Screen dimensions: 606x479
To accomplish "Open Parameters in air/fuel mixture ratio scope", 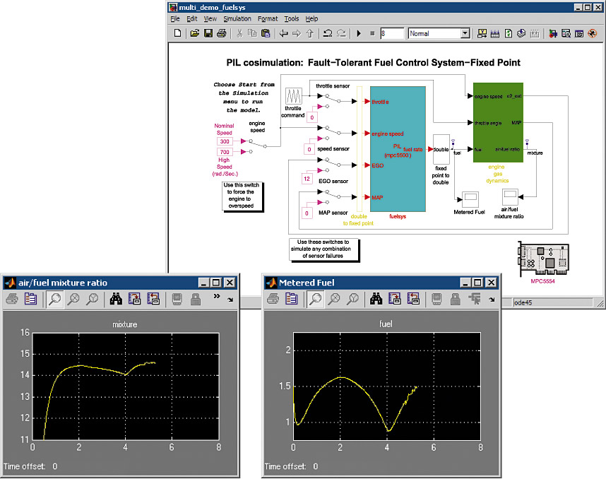I will point(30,299).
